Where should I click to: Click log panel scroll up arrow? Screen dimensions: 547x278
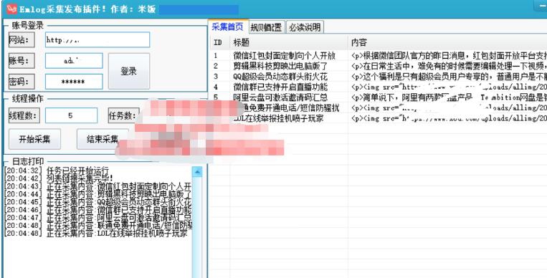click(x=197, y=171)
